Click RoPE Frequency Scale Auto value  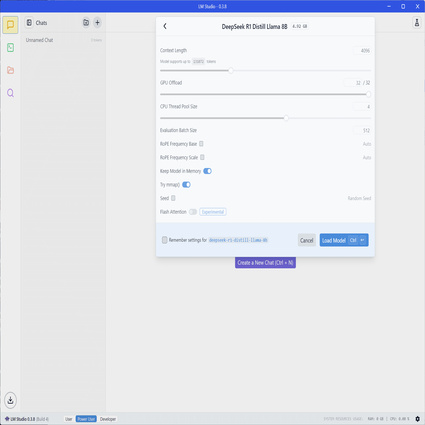click(367, 158)
